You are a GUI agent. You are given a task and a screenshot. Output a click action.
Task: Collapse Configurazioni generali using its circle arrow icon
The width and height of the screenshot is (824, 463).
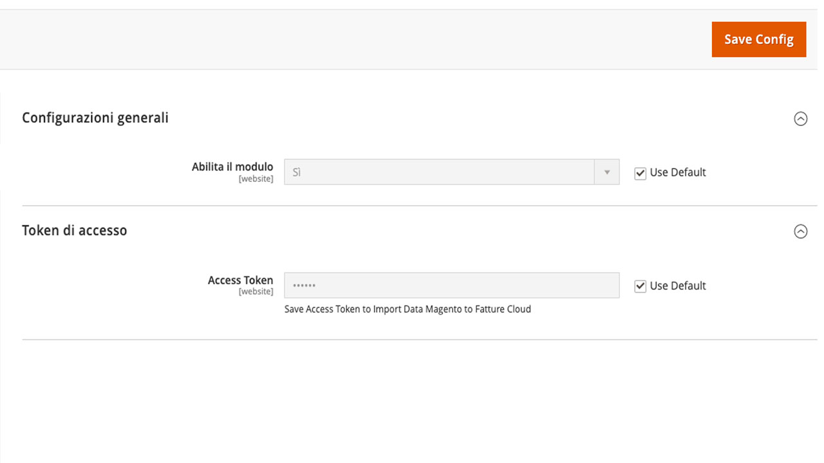[x=800, y=118]
